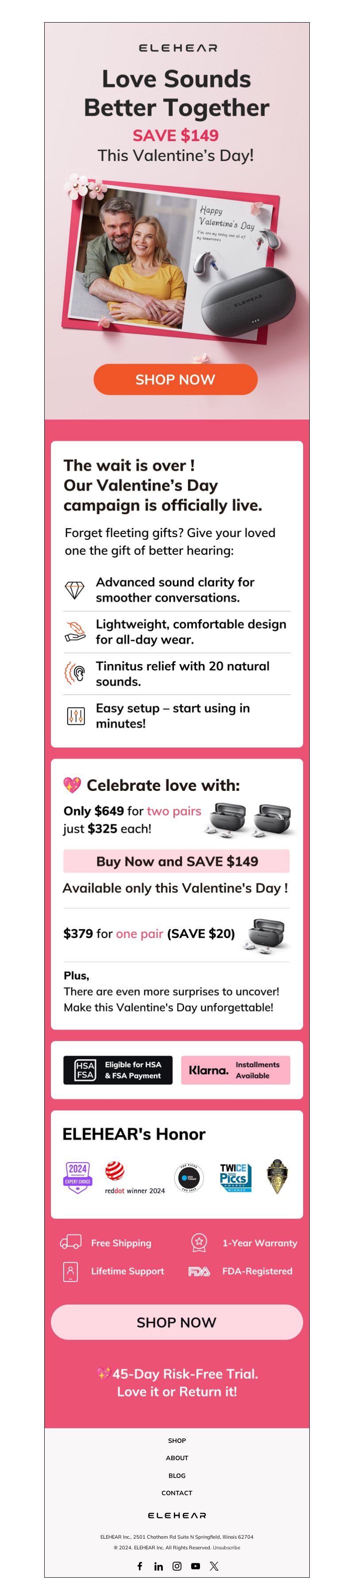The height and width of the screenshot is (1595, 354).
Task: Click the TWICE Picks Awards badge
Action: click(235, 1177)
